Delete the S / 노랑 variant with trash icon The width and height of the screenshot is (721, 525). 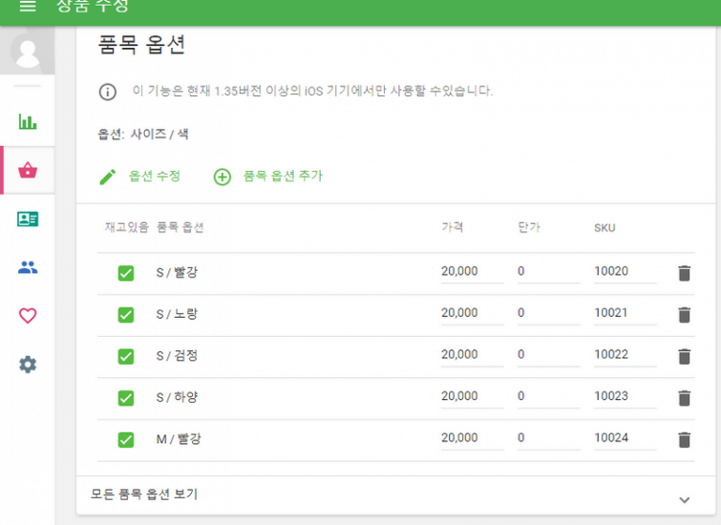684,315
